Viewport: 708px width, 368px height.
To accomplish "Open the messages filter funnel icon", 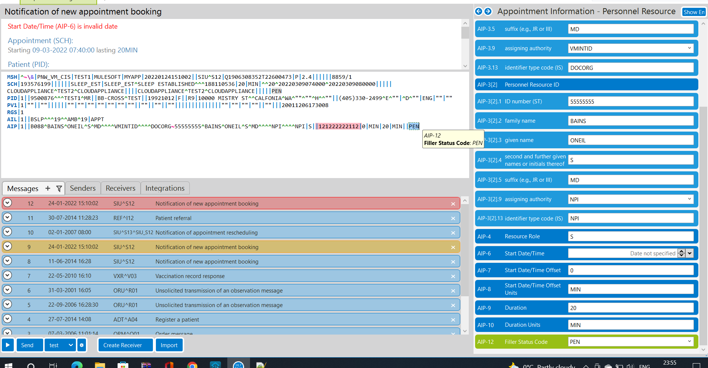I will pos(59,189).
